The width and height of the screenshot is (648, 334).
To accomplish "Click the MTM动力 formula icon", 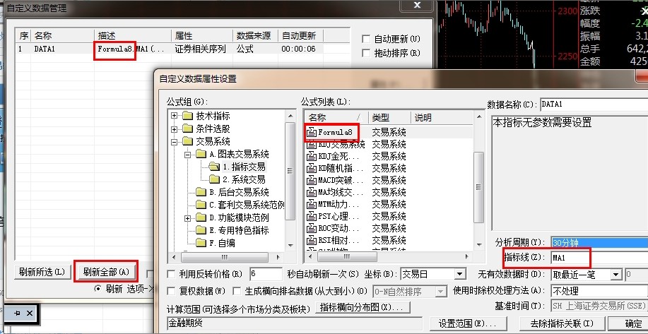I will [x=312, y=204].
